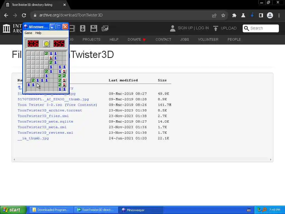285x214 pixels.
Task: Close the ToonTwister3D directory listing tab
Action: tap(65, 5)
